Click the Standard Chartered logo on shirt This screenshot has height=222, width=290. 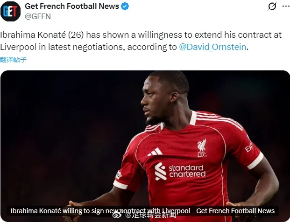click(x=180, y=171)
